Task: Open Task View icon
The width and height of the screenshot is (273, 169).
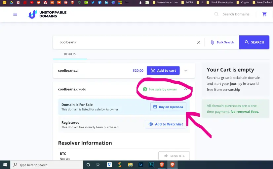Action: click(98, 165)
